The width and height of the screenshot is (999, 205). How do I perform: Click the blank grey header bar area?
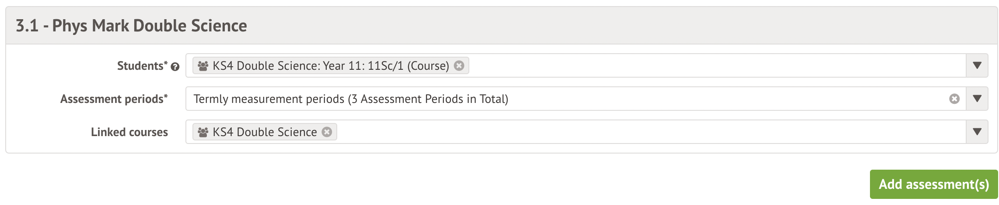click(612, 26)
